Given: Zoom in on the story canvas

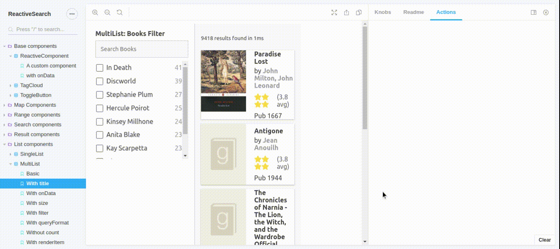Looking at the screenshot, I should click(x=95, y=12).
